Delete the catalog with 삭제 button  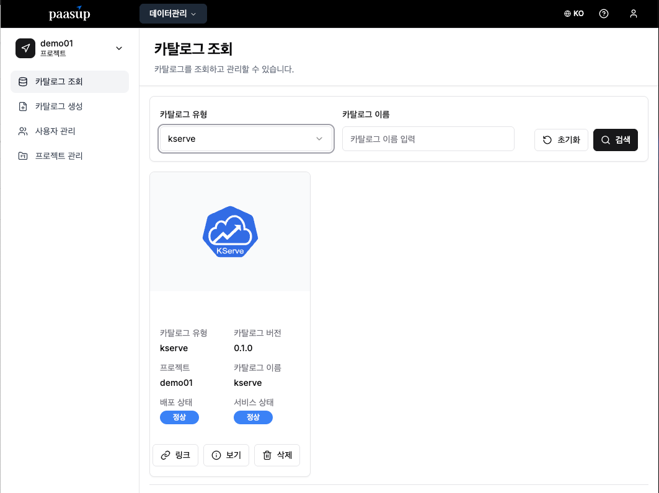coord(277,455)
